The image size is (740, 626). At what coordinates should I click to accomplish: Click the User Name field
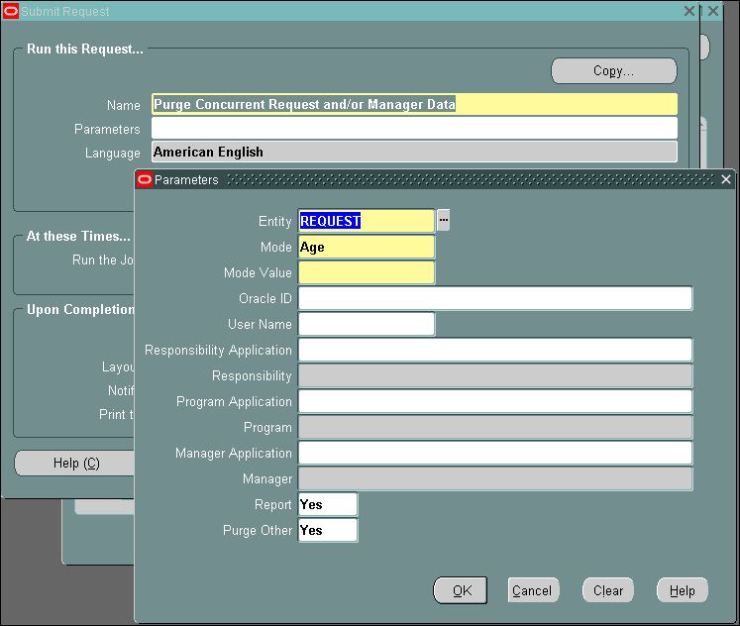pyautogui.click(x=367, y=324)
